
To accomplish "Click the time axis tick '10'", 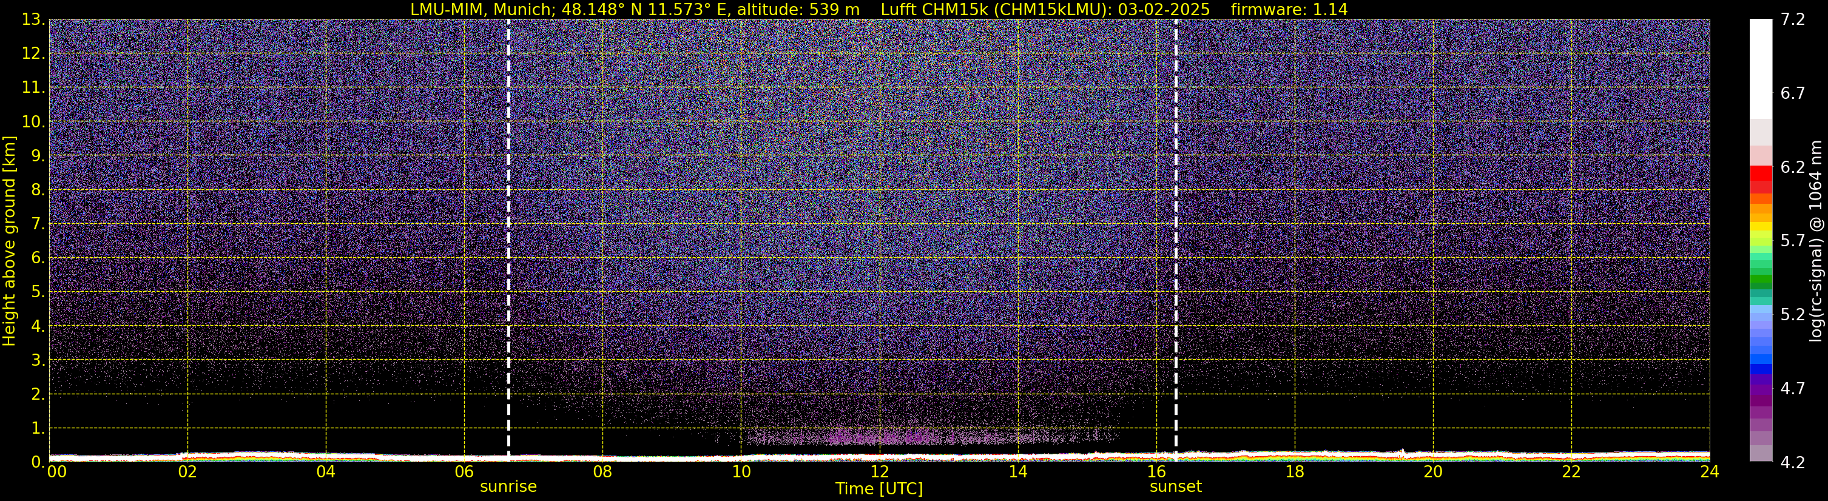I will pos(741,472).
